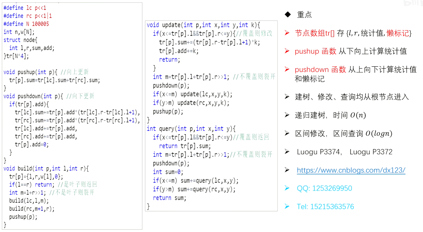Click the 'return sum;' code line

[170, 198]
